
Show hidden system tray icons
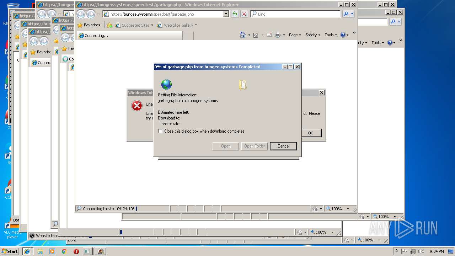[x=396, y=251]
